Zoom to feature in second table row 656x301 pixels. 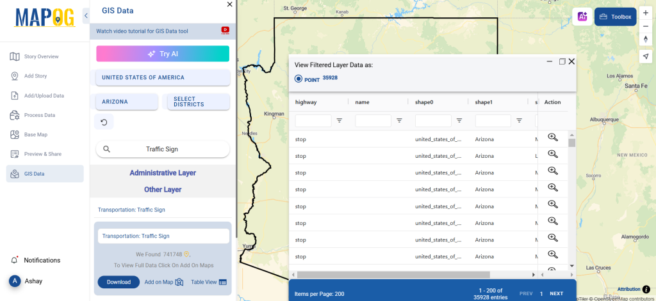coord(553,154)
